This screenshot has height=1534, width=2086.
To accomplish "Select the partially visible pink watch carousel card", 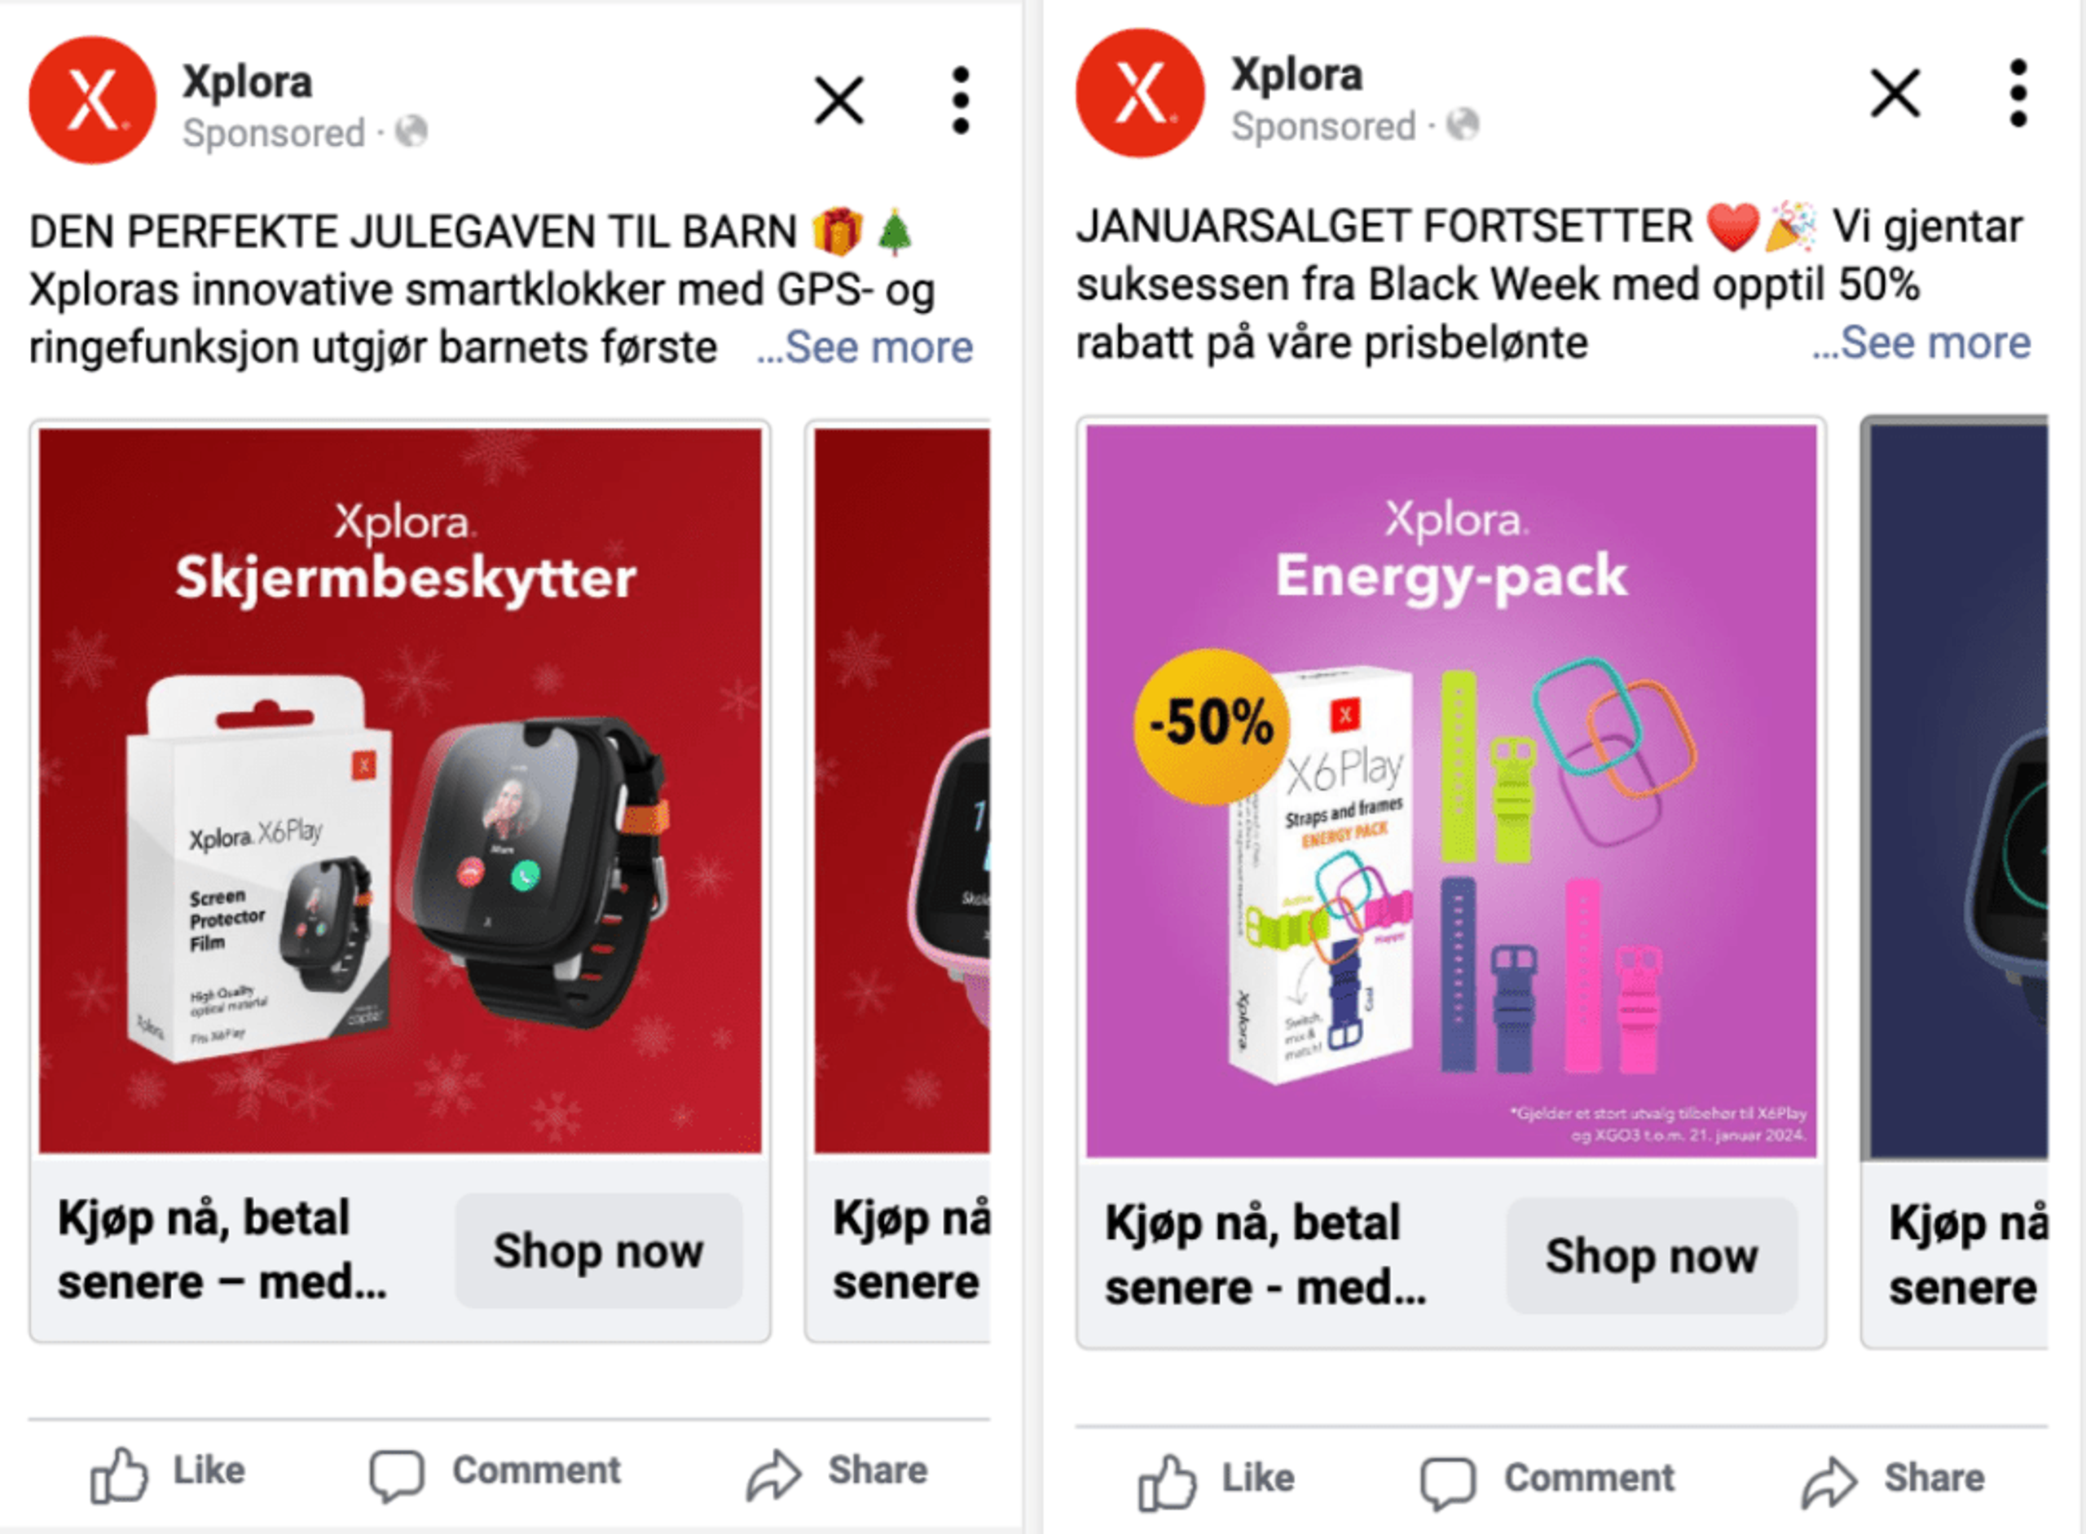I will click(900, 880).
